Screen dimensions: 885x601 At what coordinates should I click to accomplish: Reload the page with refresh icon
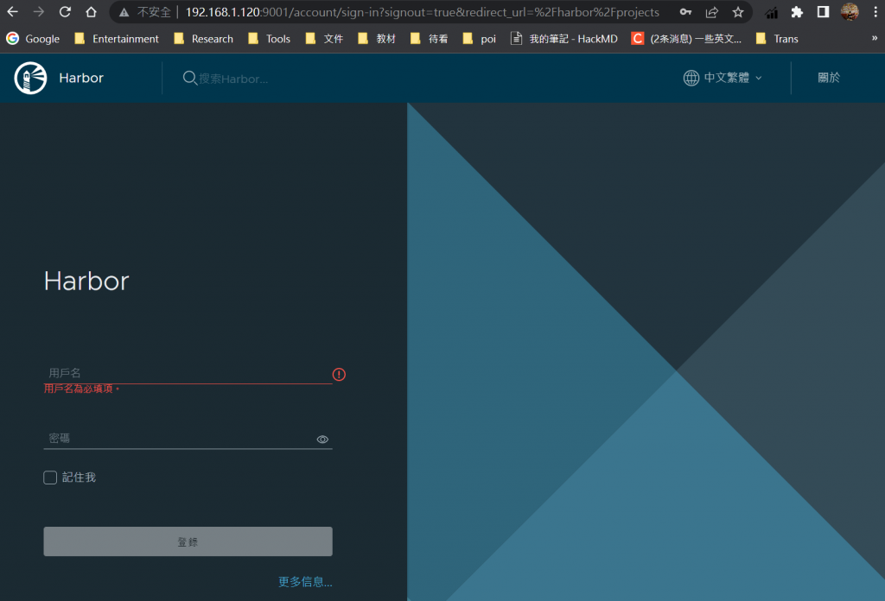tap(65, 12)
